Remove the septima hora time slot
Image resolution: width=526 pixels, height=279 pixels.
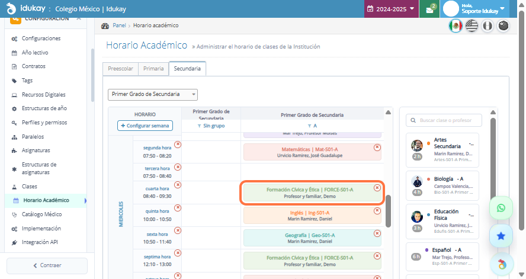pos(178,253)
